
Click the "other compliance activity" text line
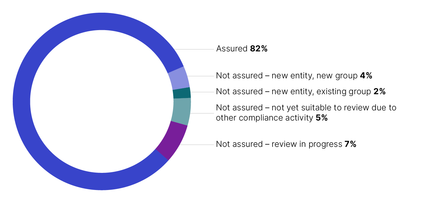coord(264,118)
